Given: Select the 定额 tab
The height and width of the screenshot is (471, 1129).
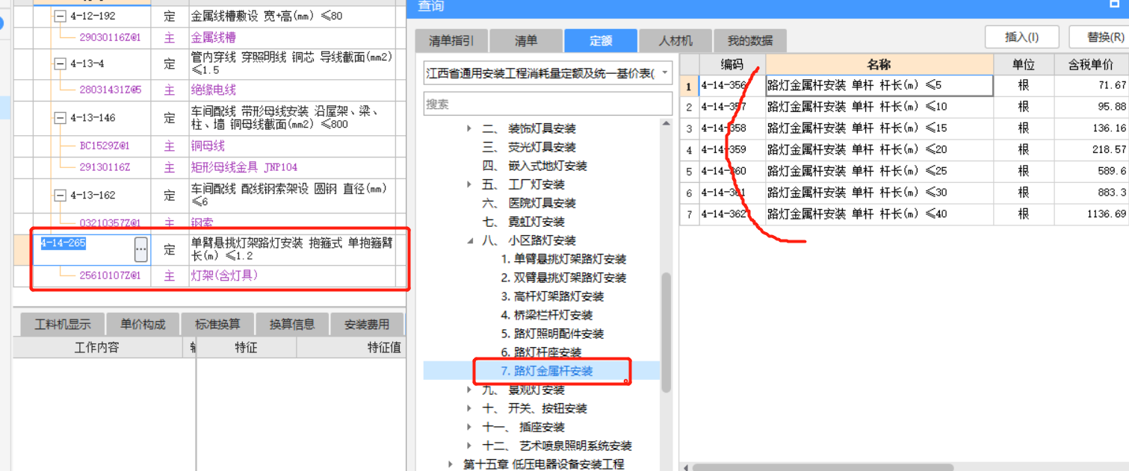Looking at the screenshot, I should (x=601, y=40).
